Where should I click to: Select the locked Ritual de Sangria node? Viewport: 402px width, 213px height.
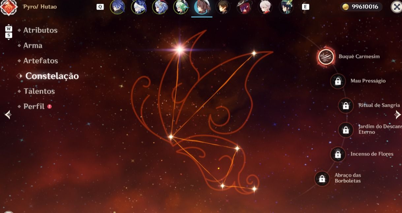point(346,106)
